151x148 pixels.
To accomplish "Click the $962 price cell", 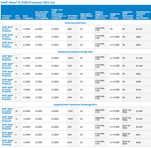I will pyautogui.click(x=138, y=37).
